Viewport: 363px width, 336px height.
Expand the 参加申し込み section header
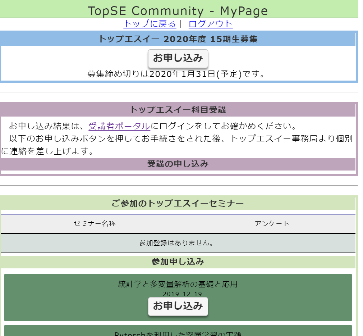point(178,262)
